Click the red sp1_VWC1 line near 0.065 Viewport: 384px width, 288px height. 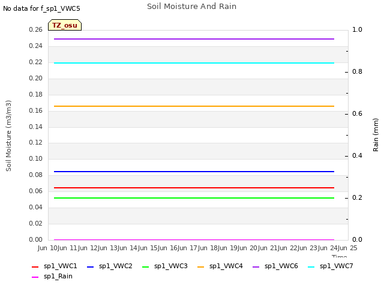pos(194,188)
